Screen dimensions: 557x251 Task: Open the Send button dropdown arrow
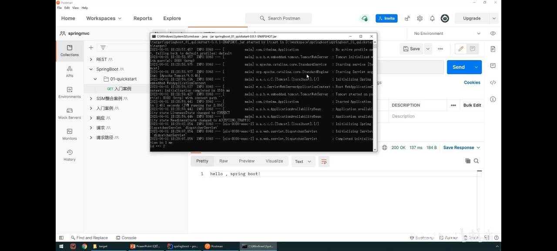pyautogui.click(x=476, y=67)
